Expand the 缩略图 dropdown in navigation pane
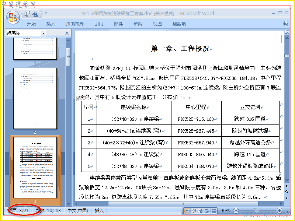The height and width of the screenshot is (221, 295). click(44, 33)
